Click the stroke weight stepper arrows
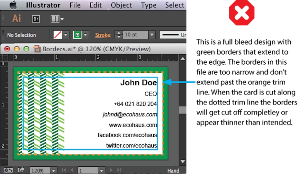Image resolution: width=299 pixels, height=174 pixels. (x=119, y=35)
